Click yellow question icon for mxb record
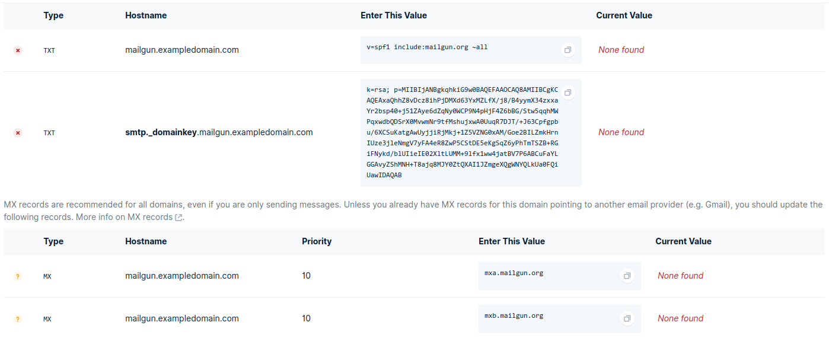Screen dimensions: 829x338 coord(18,319)
